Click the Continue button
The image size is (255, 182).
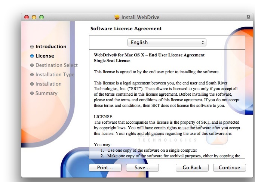pos(230,167)
